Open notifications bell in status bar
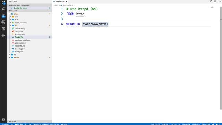 click(x=218, y=124)
